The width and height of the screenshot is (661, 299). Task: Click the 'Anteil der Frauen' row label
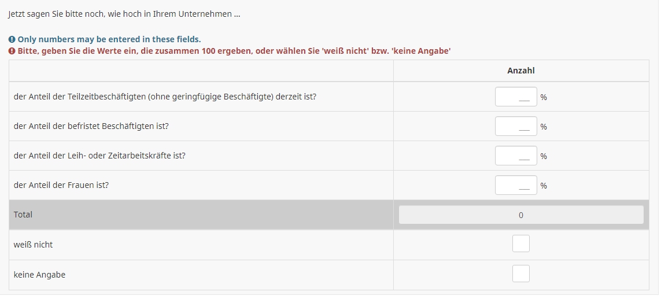(61, 185)
